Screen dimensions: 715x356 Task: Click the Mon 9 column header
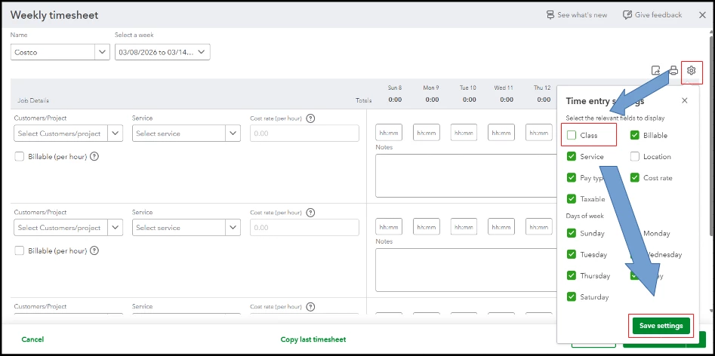[x=431, y=87]
